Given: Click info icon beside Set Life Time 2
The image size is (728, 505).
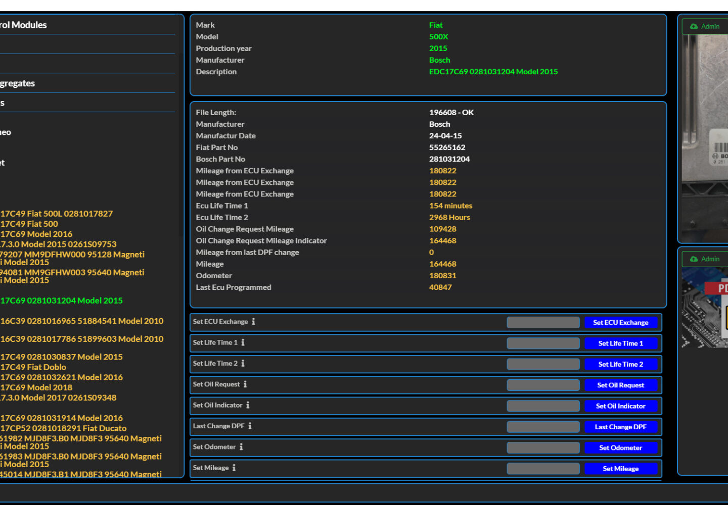Looking at the screenshot, I should (x=243, y=364).
